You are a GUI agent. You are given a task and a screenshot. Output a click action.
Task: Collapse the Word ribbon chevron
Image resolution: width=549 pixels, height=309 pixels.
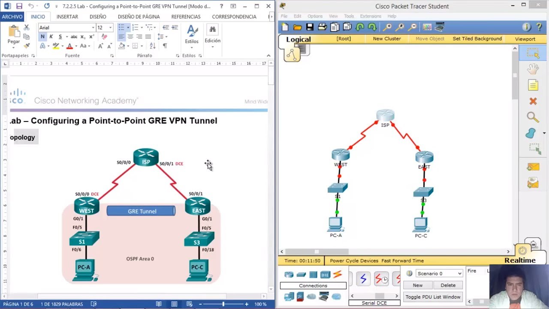[268, 55]
